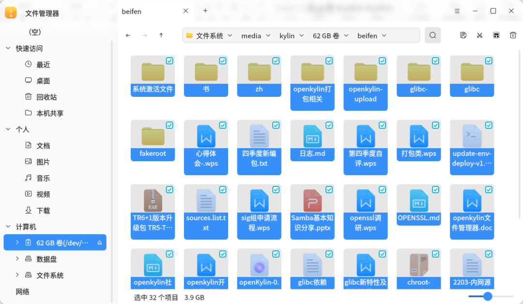This screenshot has width=523, height=304.
Task: Click the media breadcrumb segment
Action: 251,36
